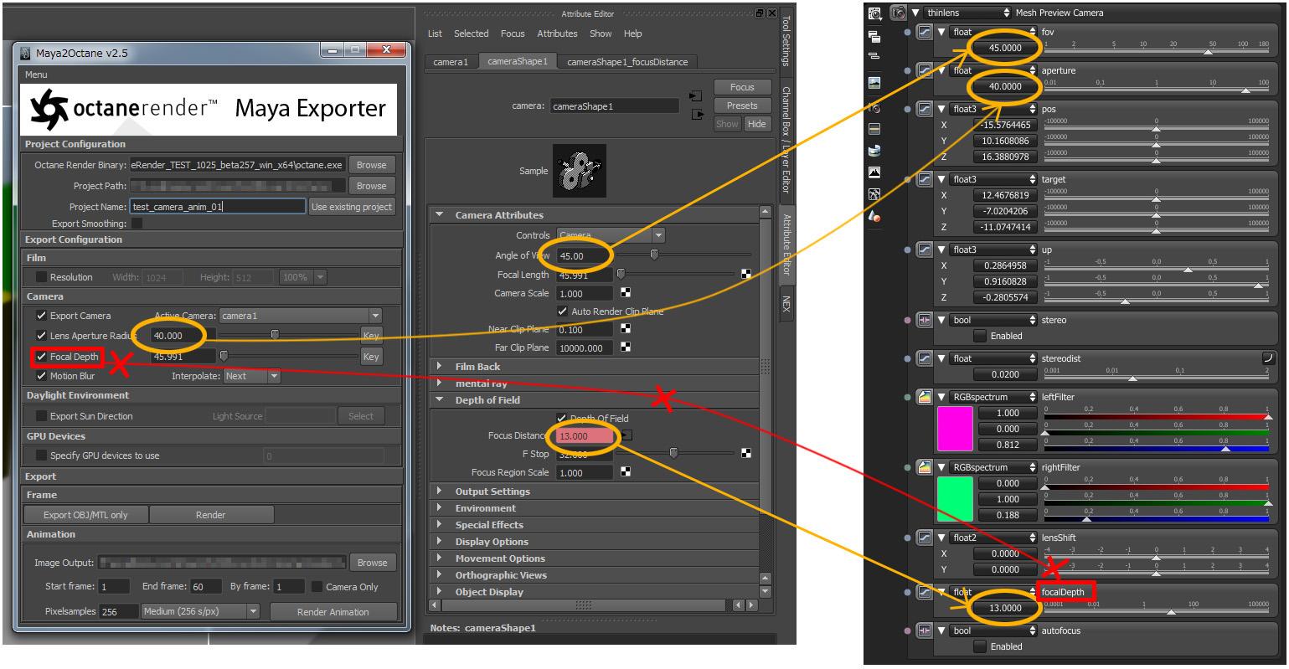This screenshot has height=669, width=1289.
Task: Click the fov slider track in Octane
Action: (1157, 51)
